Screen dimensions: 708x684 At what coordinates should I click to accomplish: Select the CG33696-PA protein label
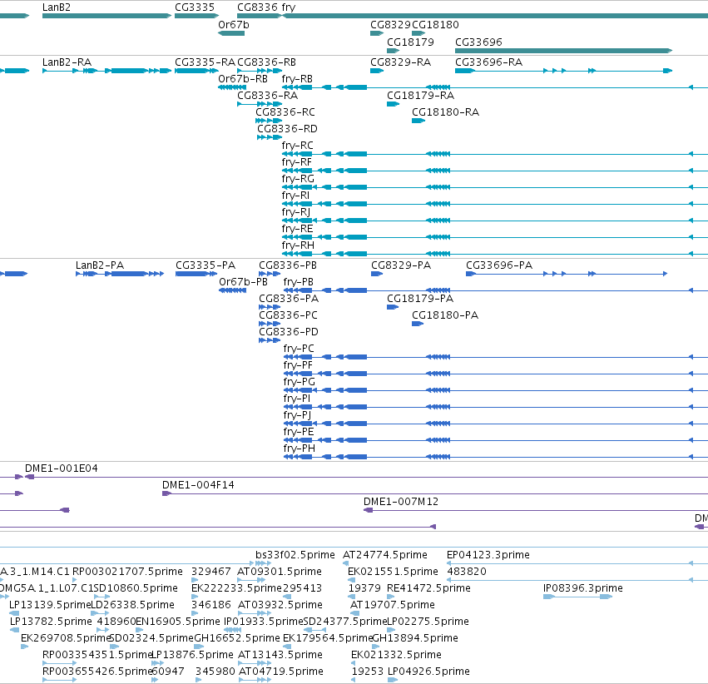499,265
